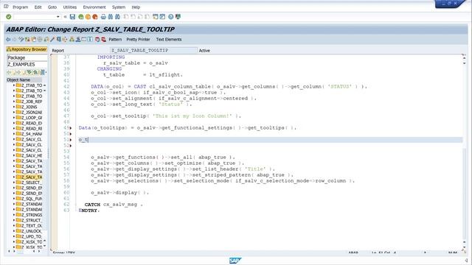Expand the Z_S4_HANA tree node

(14, 134)
